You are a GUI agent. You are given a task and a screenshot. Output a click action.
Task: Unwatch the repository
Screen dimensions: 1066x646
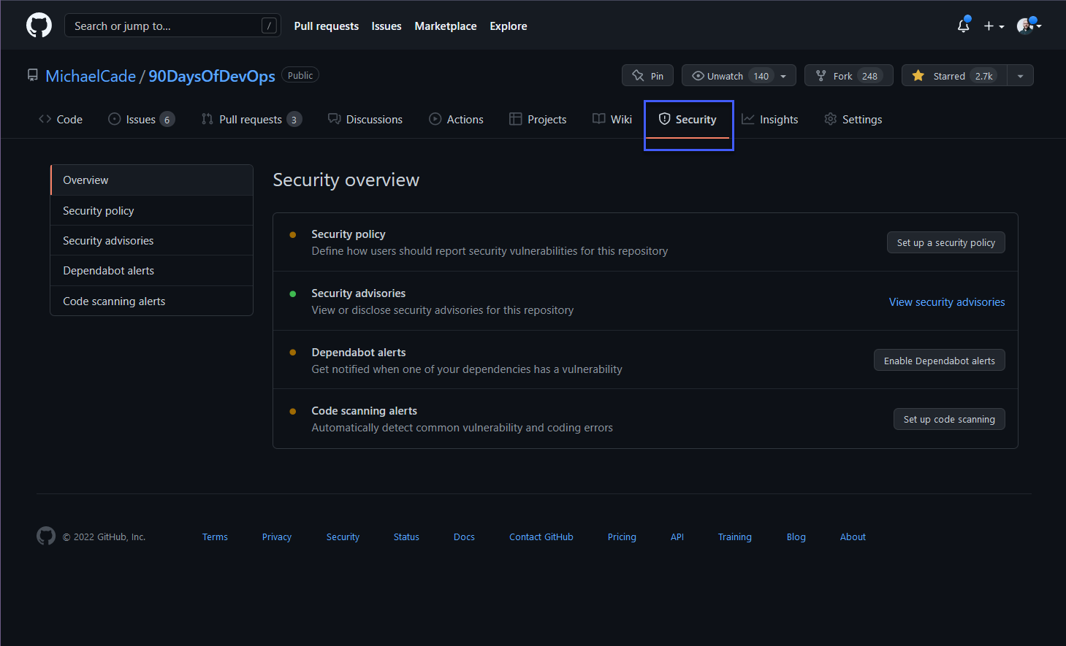726,74
